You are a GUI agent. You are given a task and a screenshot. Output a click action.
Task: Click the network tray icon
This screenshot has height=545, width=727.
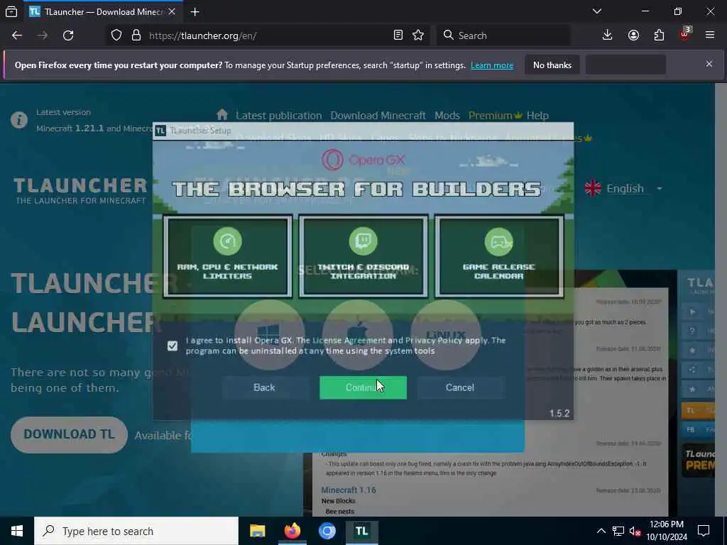[618, 531]
